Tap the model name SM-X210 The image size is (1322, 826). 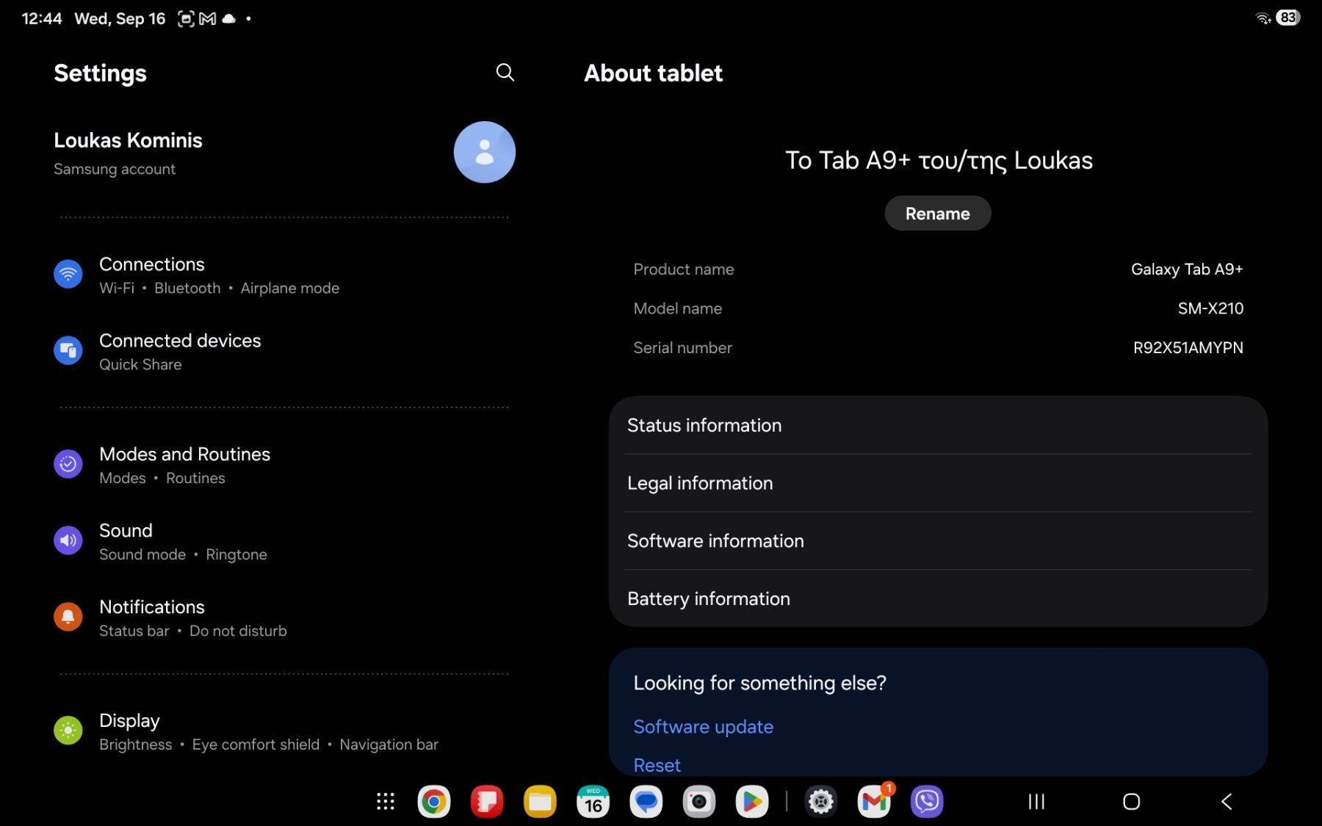(1210, 308)
